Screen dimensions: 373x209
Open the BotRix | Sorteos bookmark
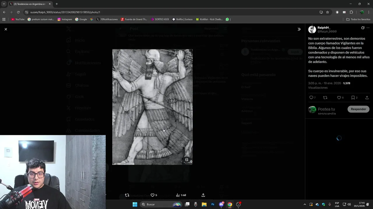coord(182,19)
